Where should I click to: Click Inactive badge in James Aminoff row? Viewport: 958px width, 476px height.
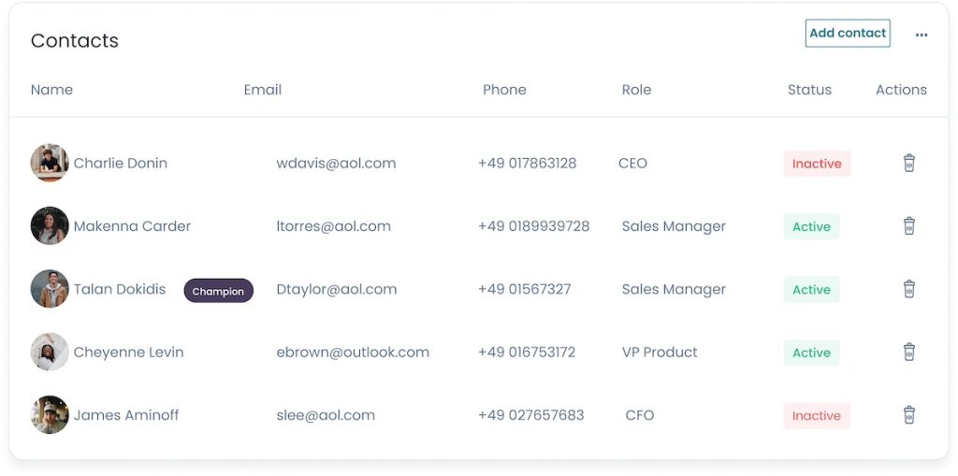tap(817, 415)
